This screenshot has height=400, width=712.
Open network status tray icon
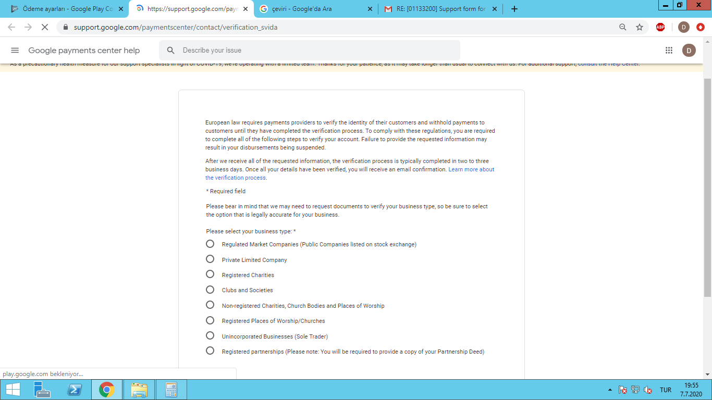(635, 390)
